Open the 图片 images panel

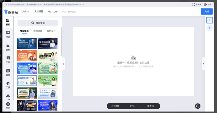[8, 35]
